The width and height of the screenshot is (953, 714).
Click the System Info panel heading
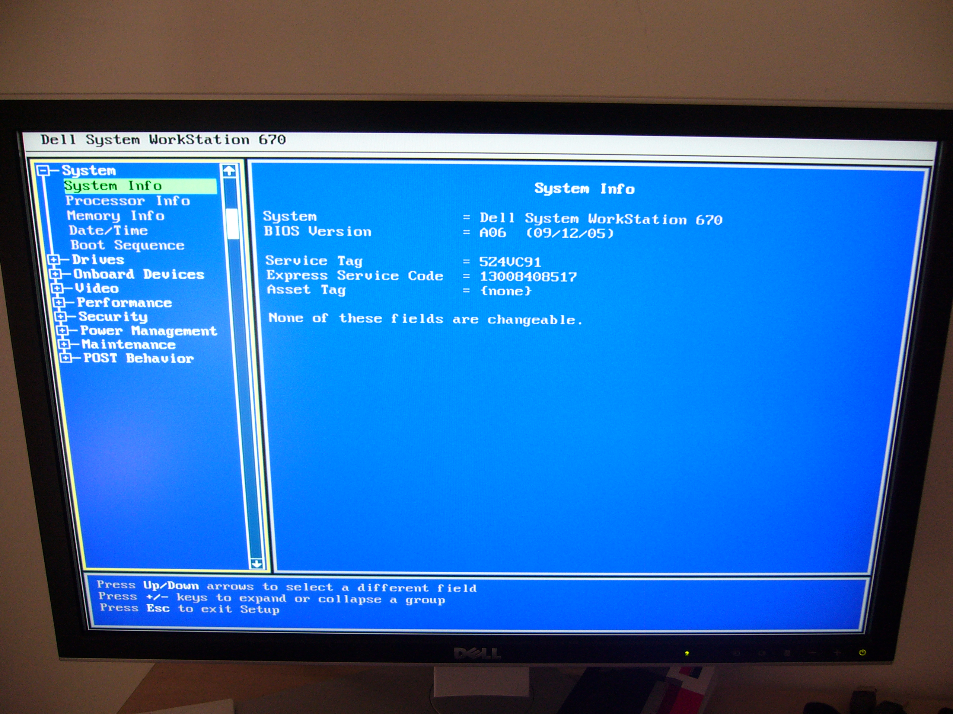tap(584, 189)
